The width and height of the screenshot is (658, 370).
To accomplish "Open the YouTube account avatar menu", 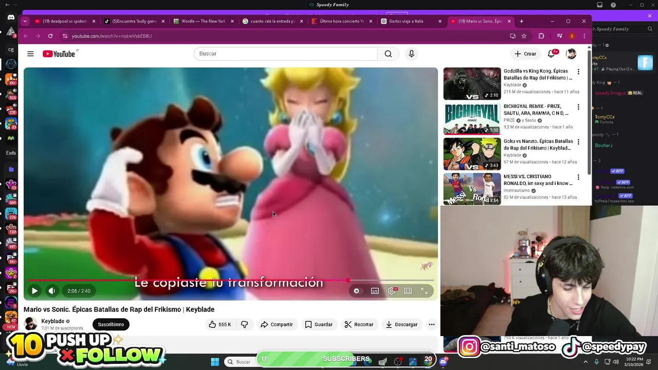I will coord(571,53).
